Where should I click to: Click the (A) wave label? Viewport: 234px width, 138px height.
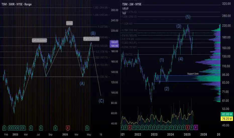tap(82, 83)
